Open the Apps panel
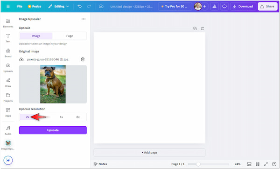Viewport: 280px width, 169px height. (x=8, y=112)
